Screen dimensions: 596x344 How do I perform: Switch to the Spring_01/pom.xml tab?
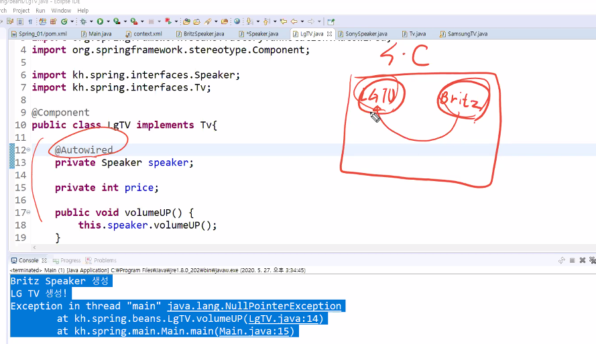(x=39, y=34)
